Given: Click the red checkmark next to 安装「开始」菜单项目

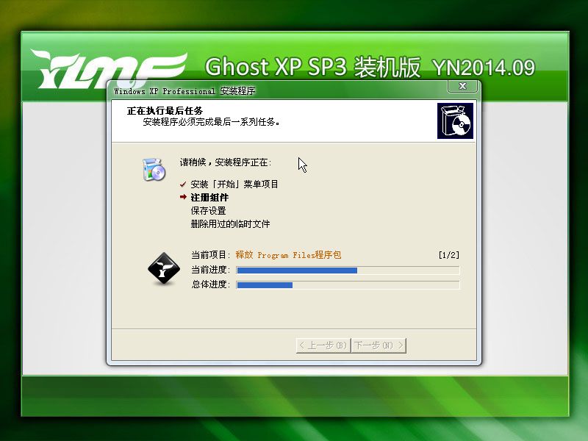Looking at the screenshot, I should point(183,184).
